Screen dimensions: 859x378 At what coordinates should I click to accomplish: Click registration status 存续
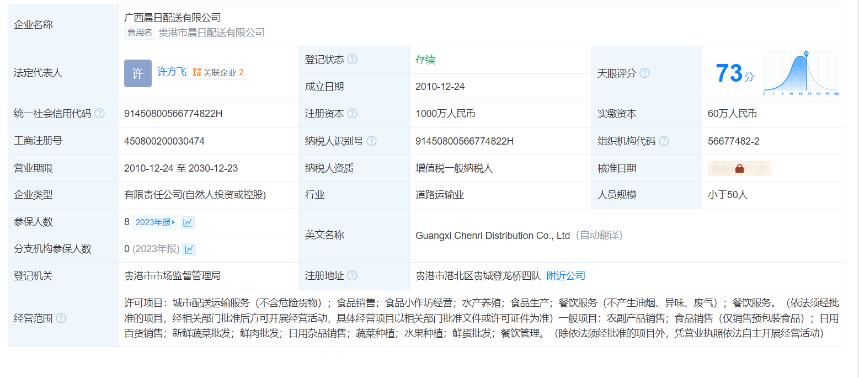click(x=425, y=60)
